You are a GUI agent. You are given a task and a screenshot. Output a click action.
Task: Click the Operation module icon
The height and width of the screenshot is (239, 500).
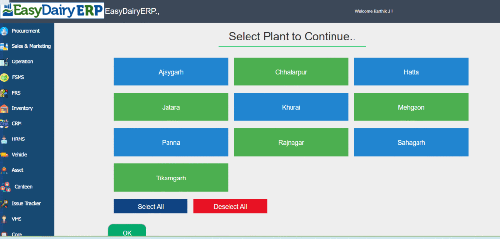pos(4,62)
